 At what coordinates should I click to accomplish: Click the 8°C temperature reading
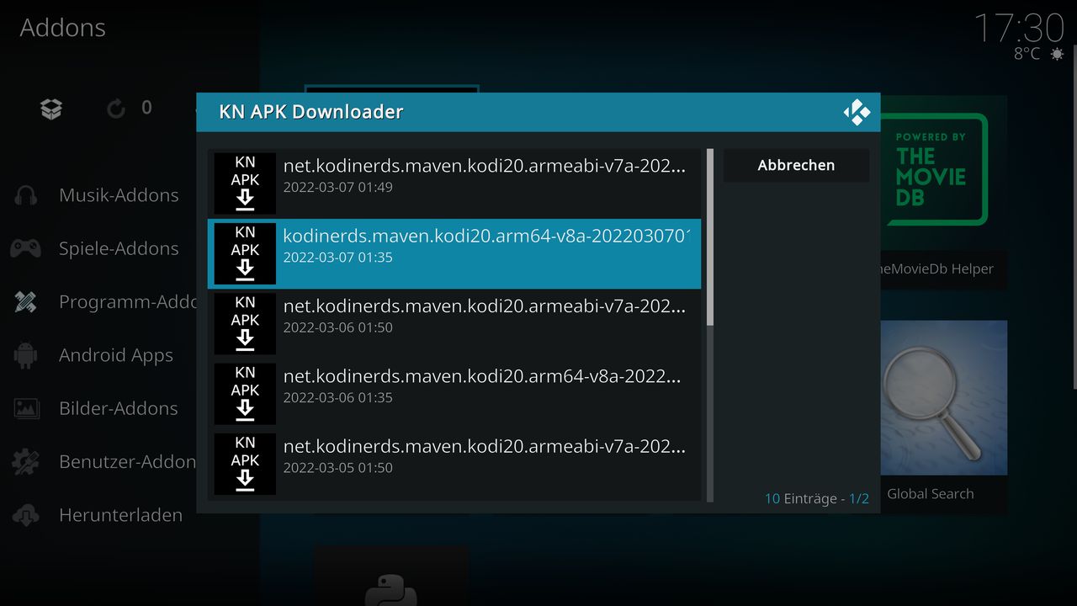[x=1027, y=54]
